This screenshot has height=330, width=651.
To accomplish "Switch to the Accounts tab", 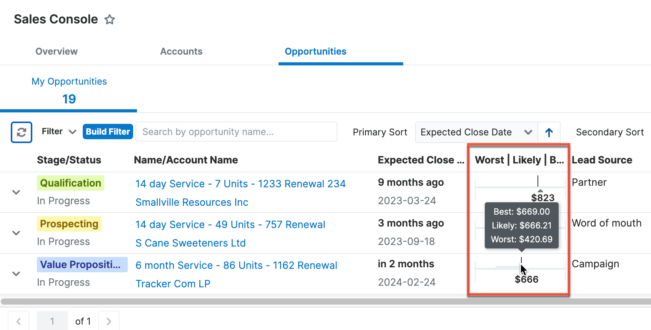I will [x=181, y=52].
